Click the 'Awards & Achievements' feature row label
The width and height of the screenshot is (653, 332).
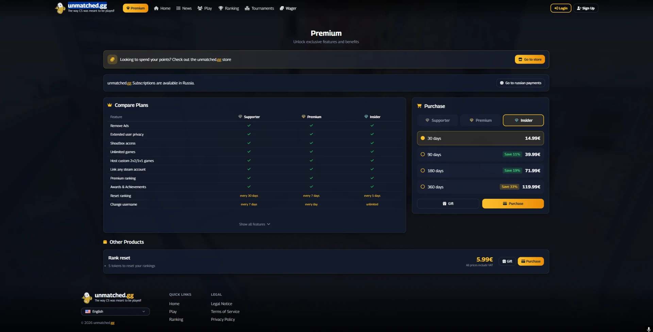pos(128,187)
